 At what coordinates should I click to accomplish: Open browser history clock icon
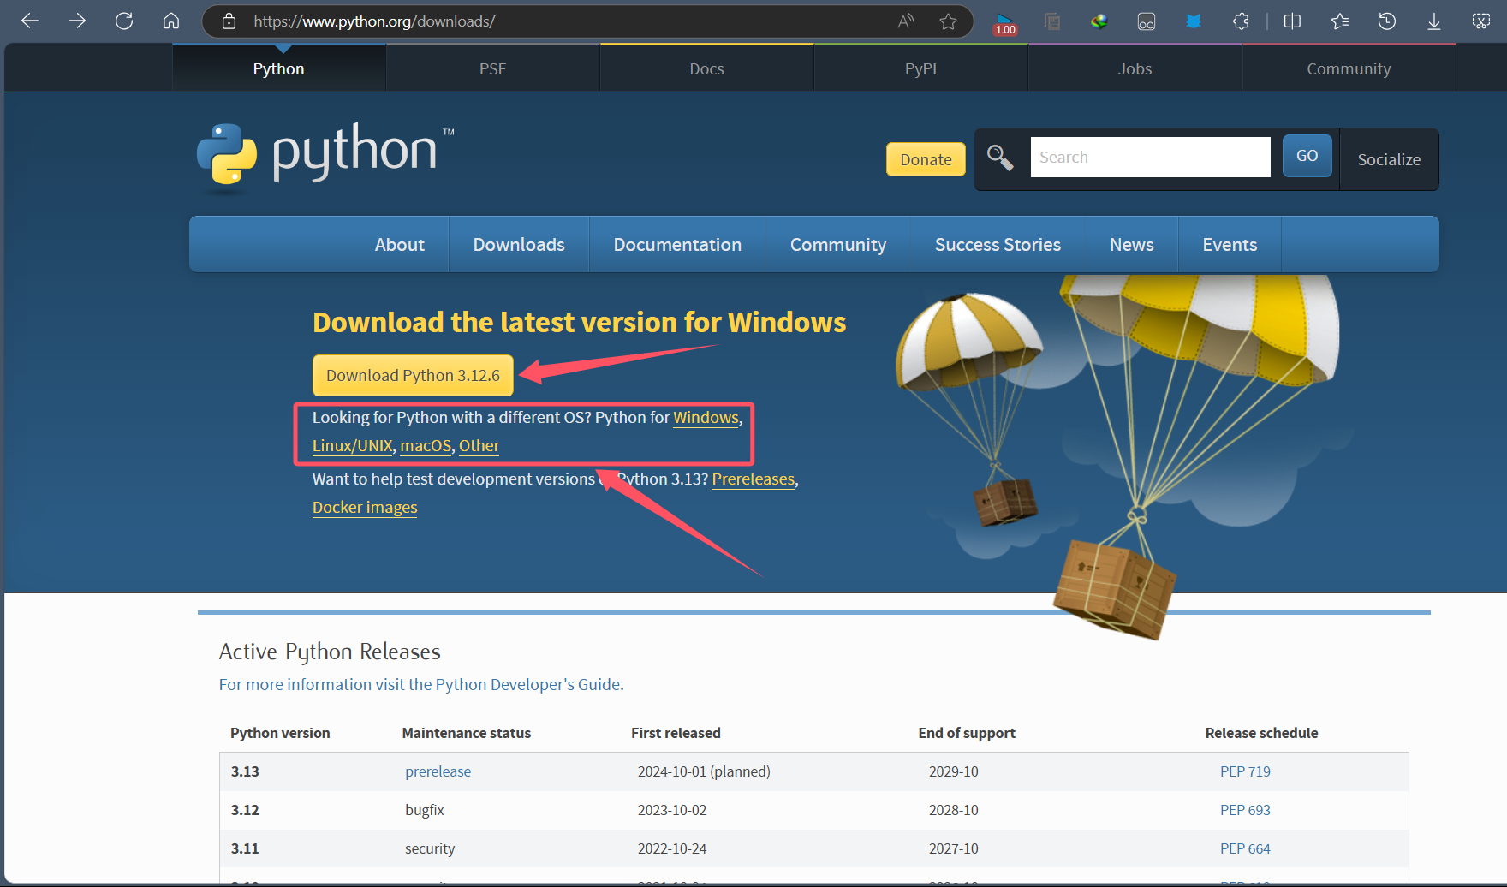tap(1386, 21)
